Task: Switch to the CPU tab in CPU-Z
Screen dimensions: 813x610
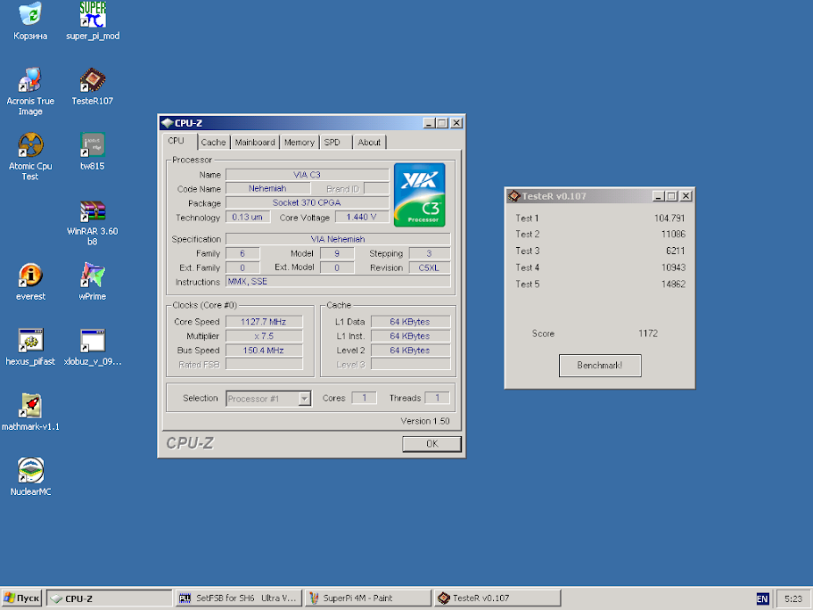Action: (177, 141)
